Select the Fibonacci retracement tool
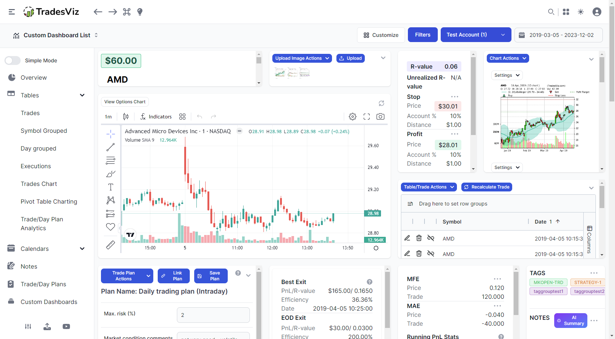Image resolution: width=615 pixels, height=339 pixels. coord(111,160)
